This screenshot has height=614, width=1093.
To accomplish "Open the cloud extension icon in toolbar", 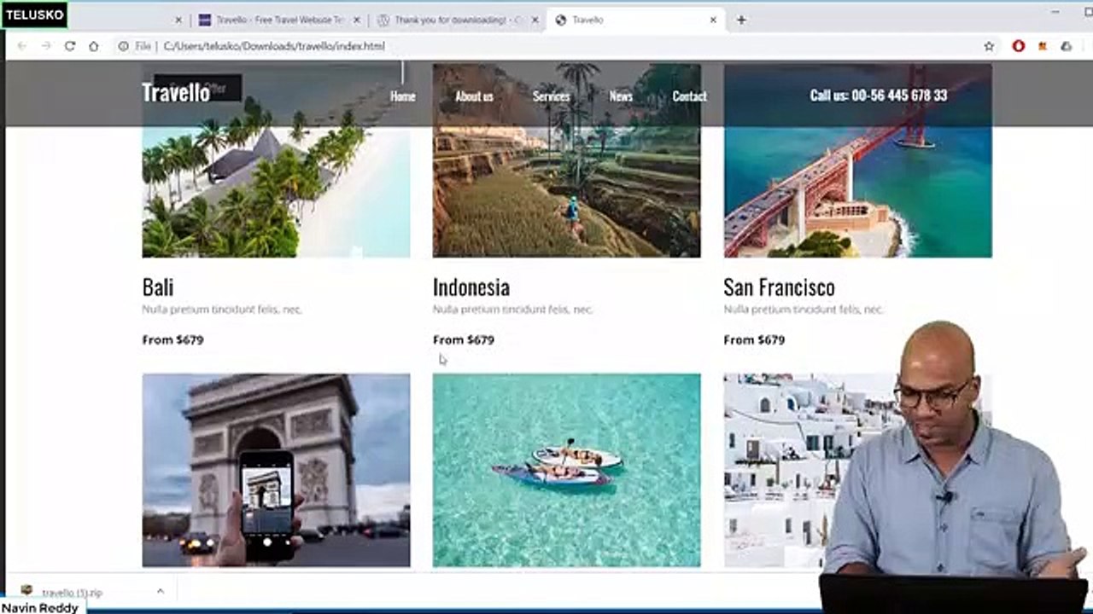I will (x=1066, y=46).
